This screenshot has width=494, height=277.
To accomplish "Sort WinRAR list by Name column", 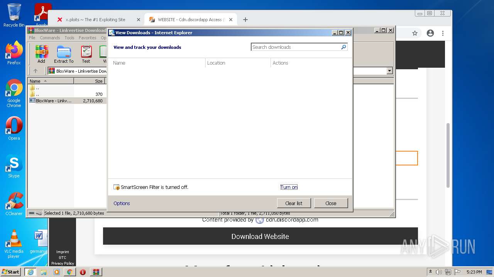I will [51, 81].
